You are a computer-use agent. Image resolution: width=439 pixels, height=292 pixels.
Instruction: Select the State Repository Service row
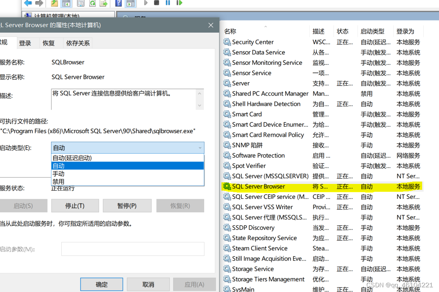(322, 238)
